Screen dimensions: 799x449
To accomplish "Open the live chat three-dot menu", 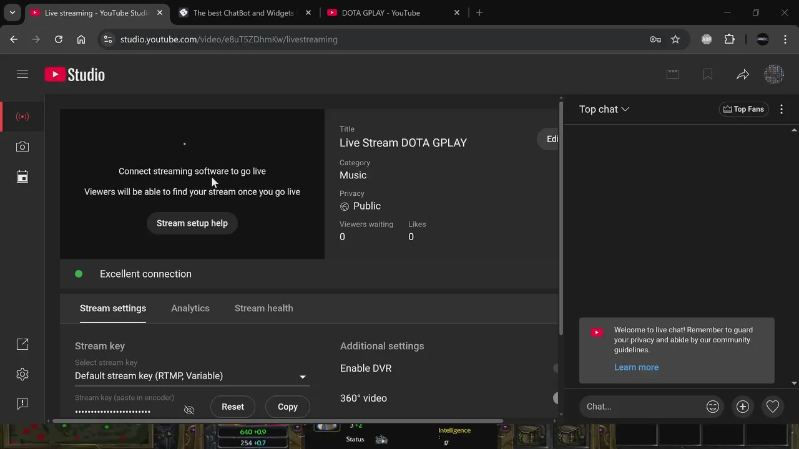I will (782, 109).
